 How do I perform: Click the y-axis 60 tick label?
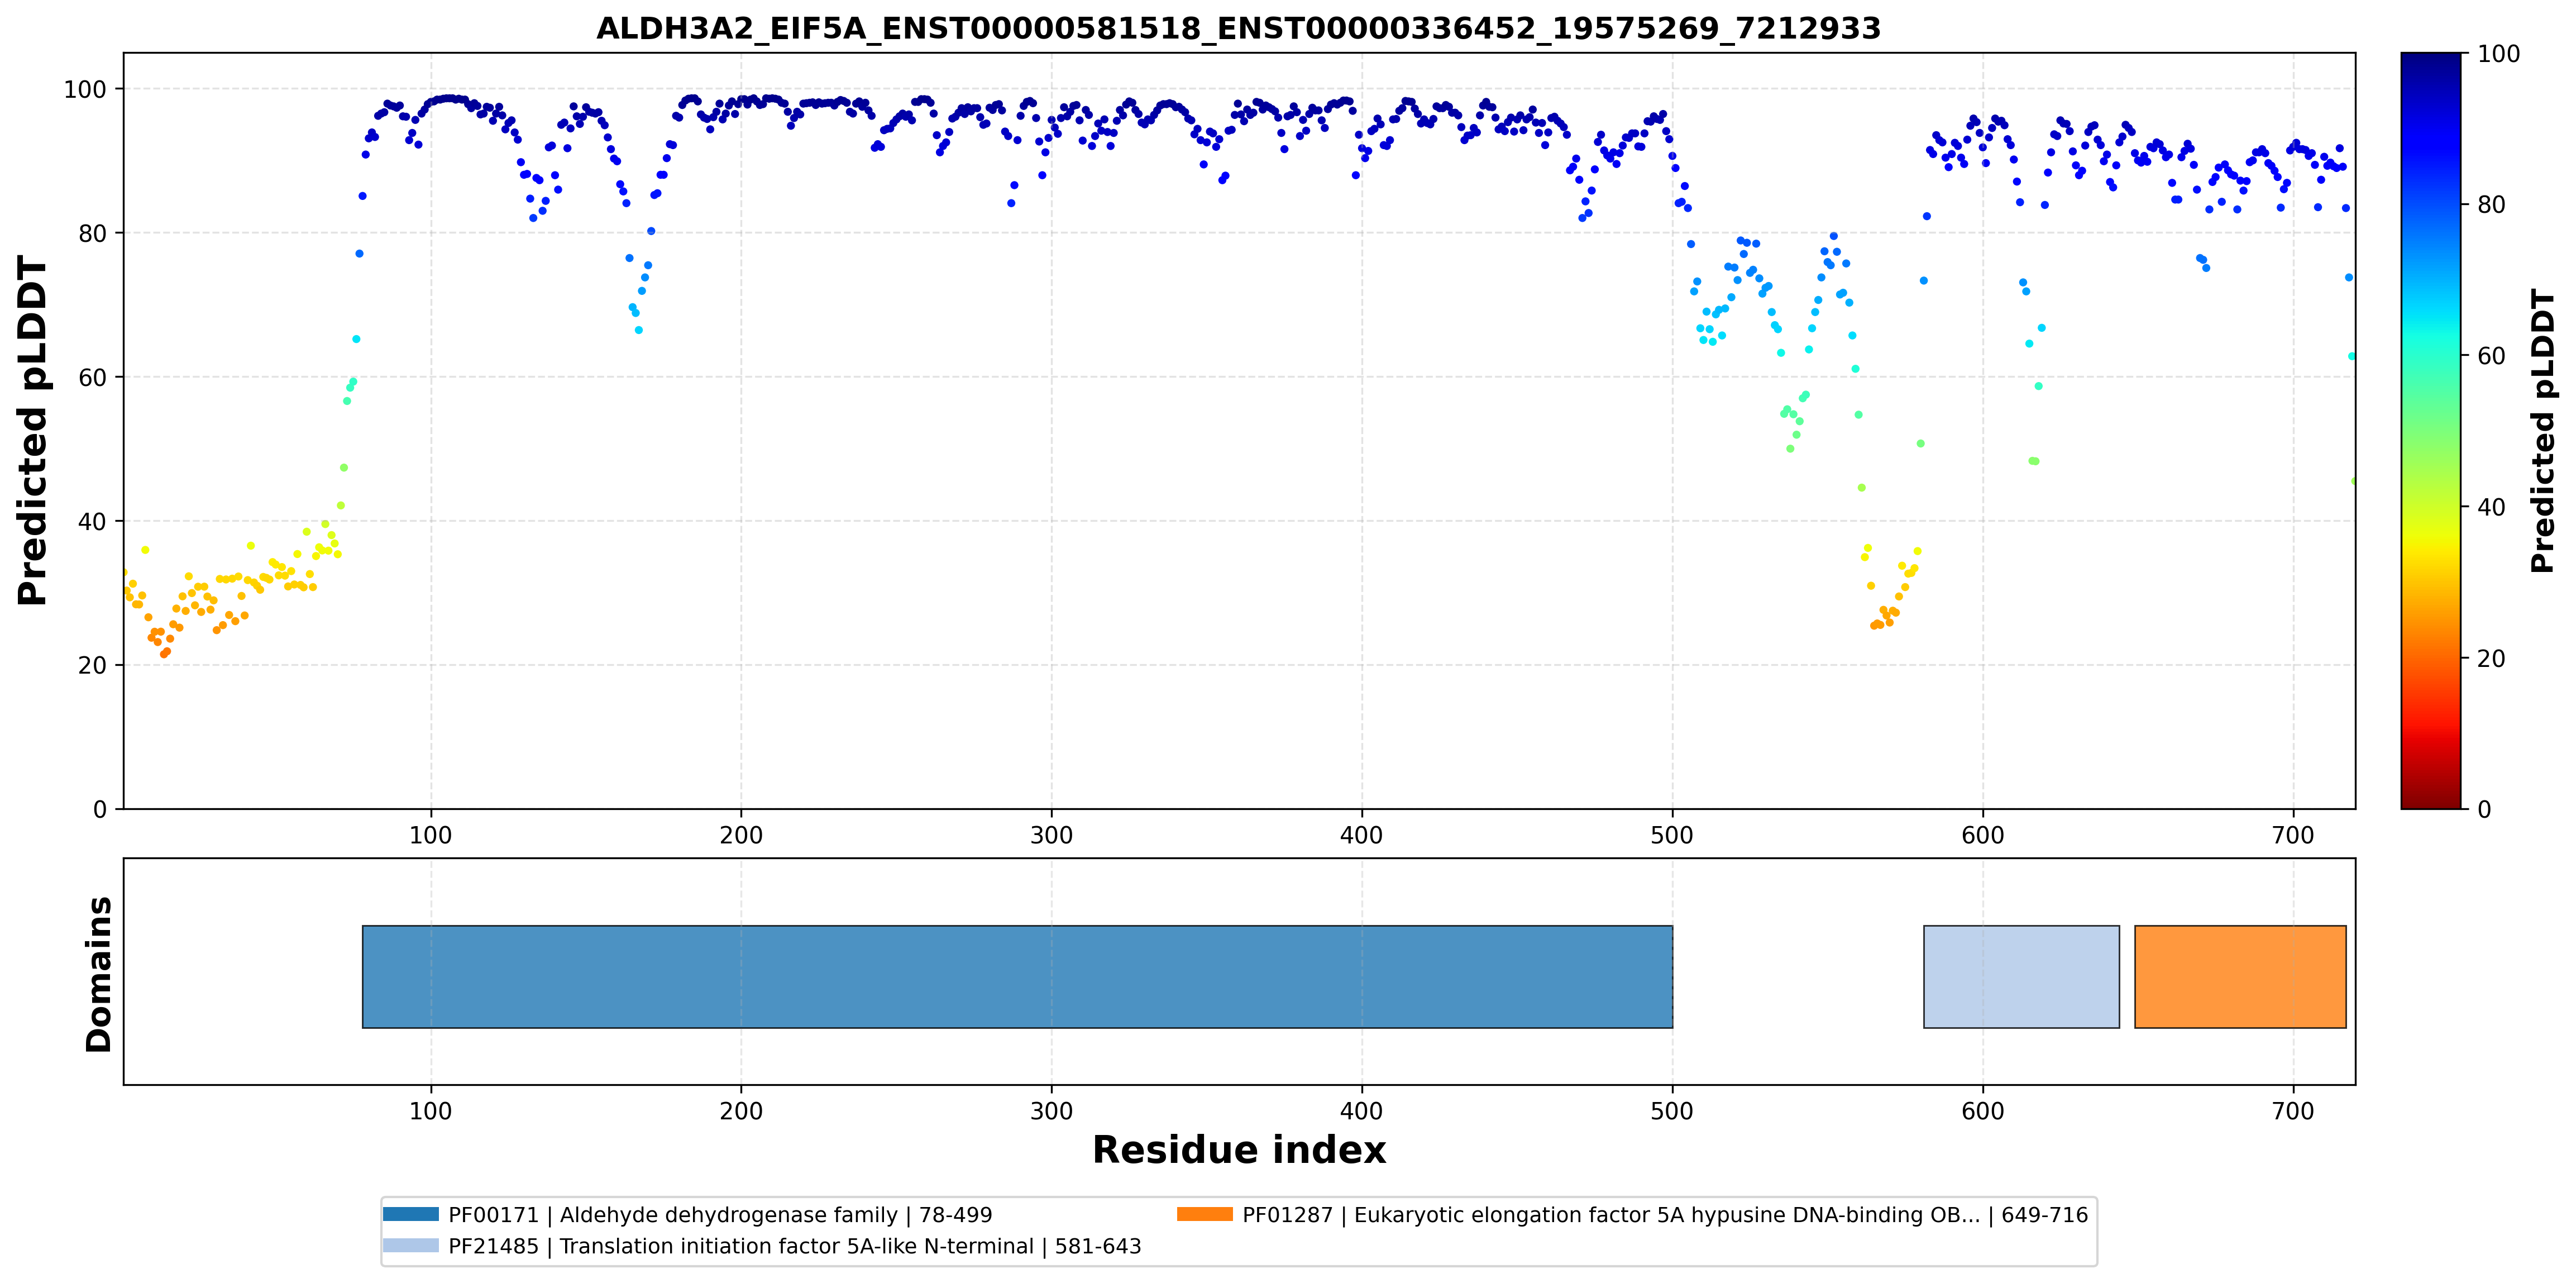click(92, 377)
